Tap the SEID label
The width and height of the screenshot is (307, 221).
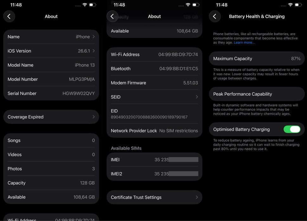pos(116,97)
